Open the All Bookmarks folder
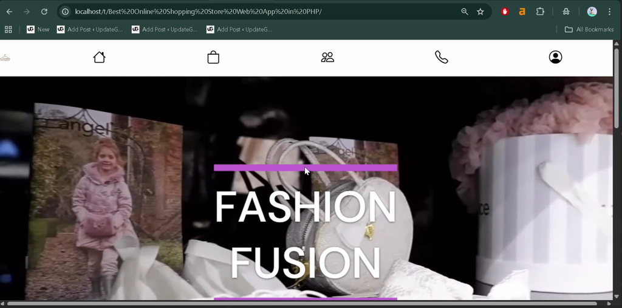 click(589, 29)
